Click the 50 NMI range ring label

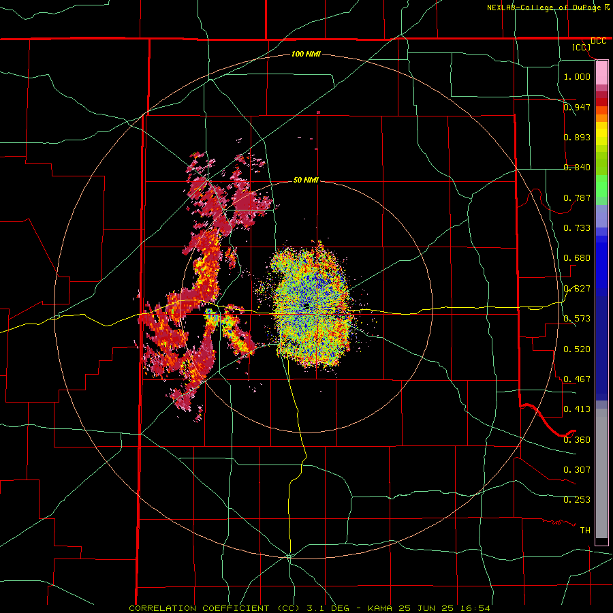(x=306, y=180)
